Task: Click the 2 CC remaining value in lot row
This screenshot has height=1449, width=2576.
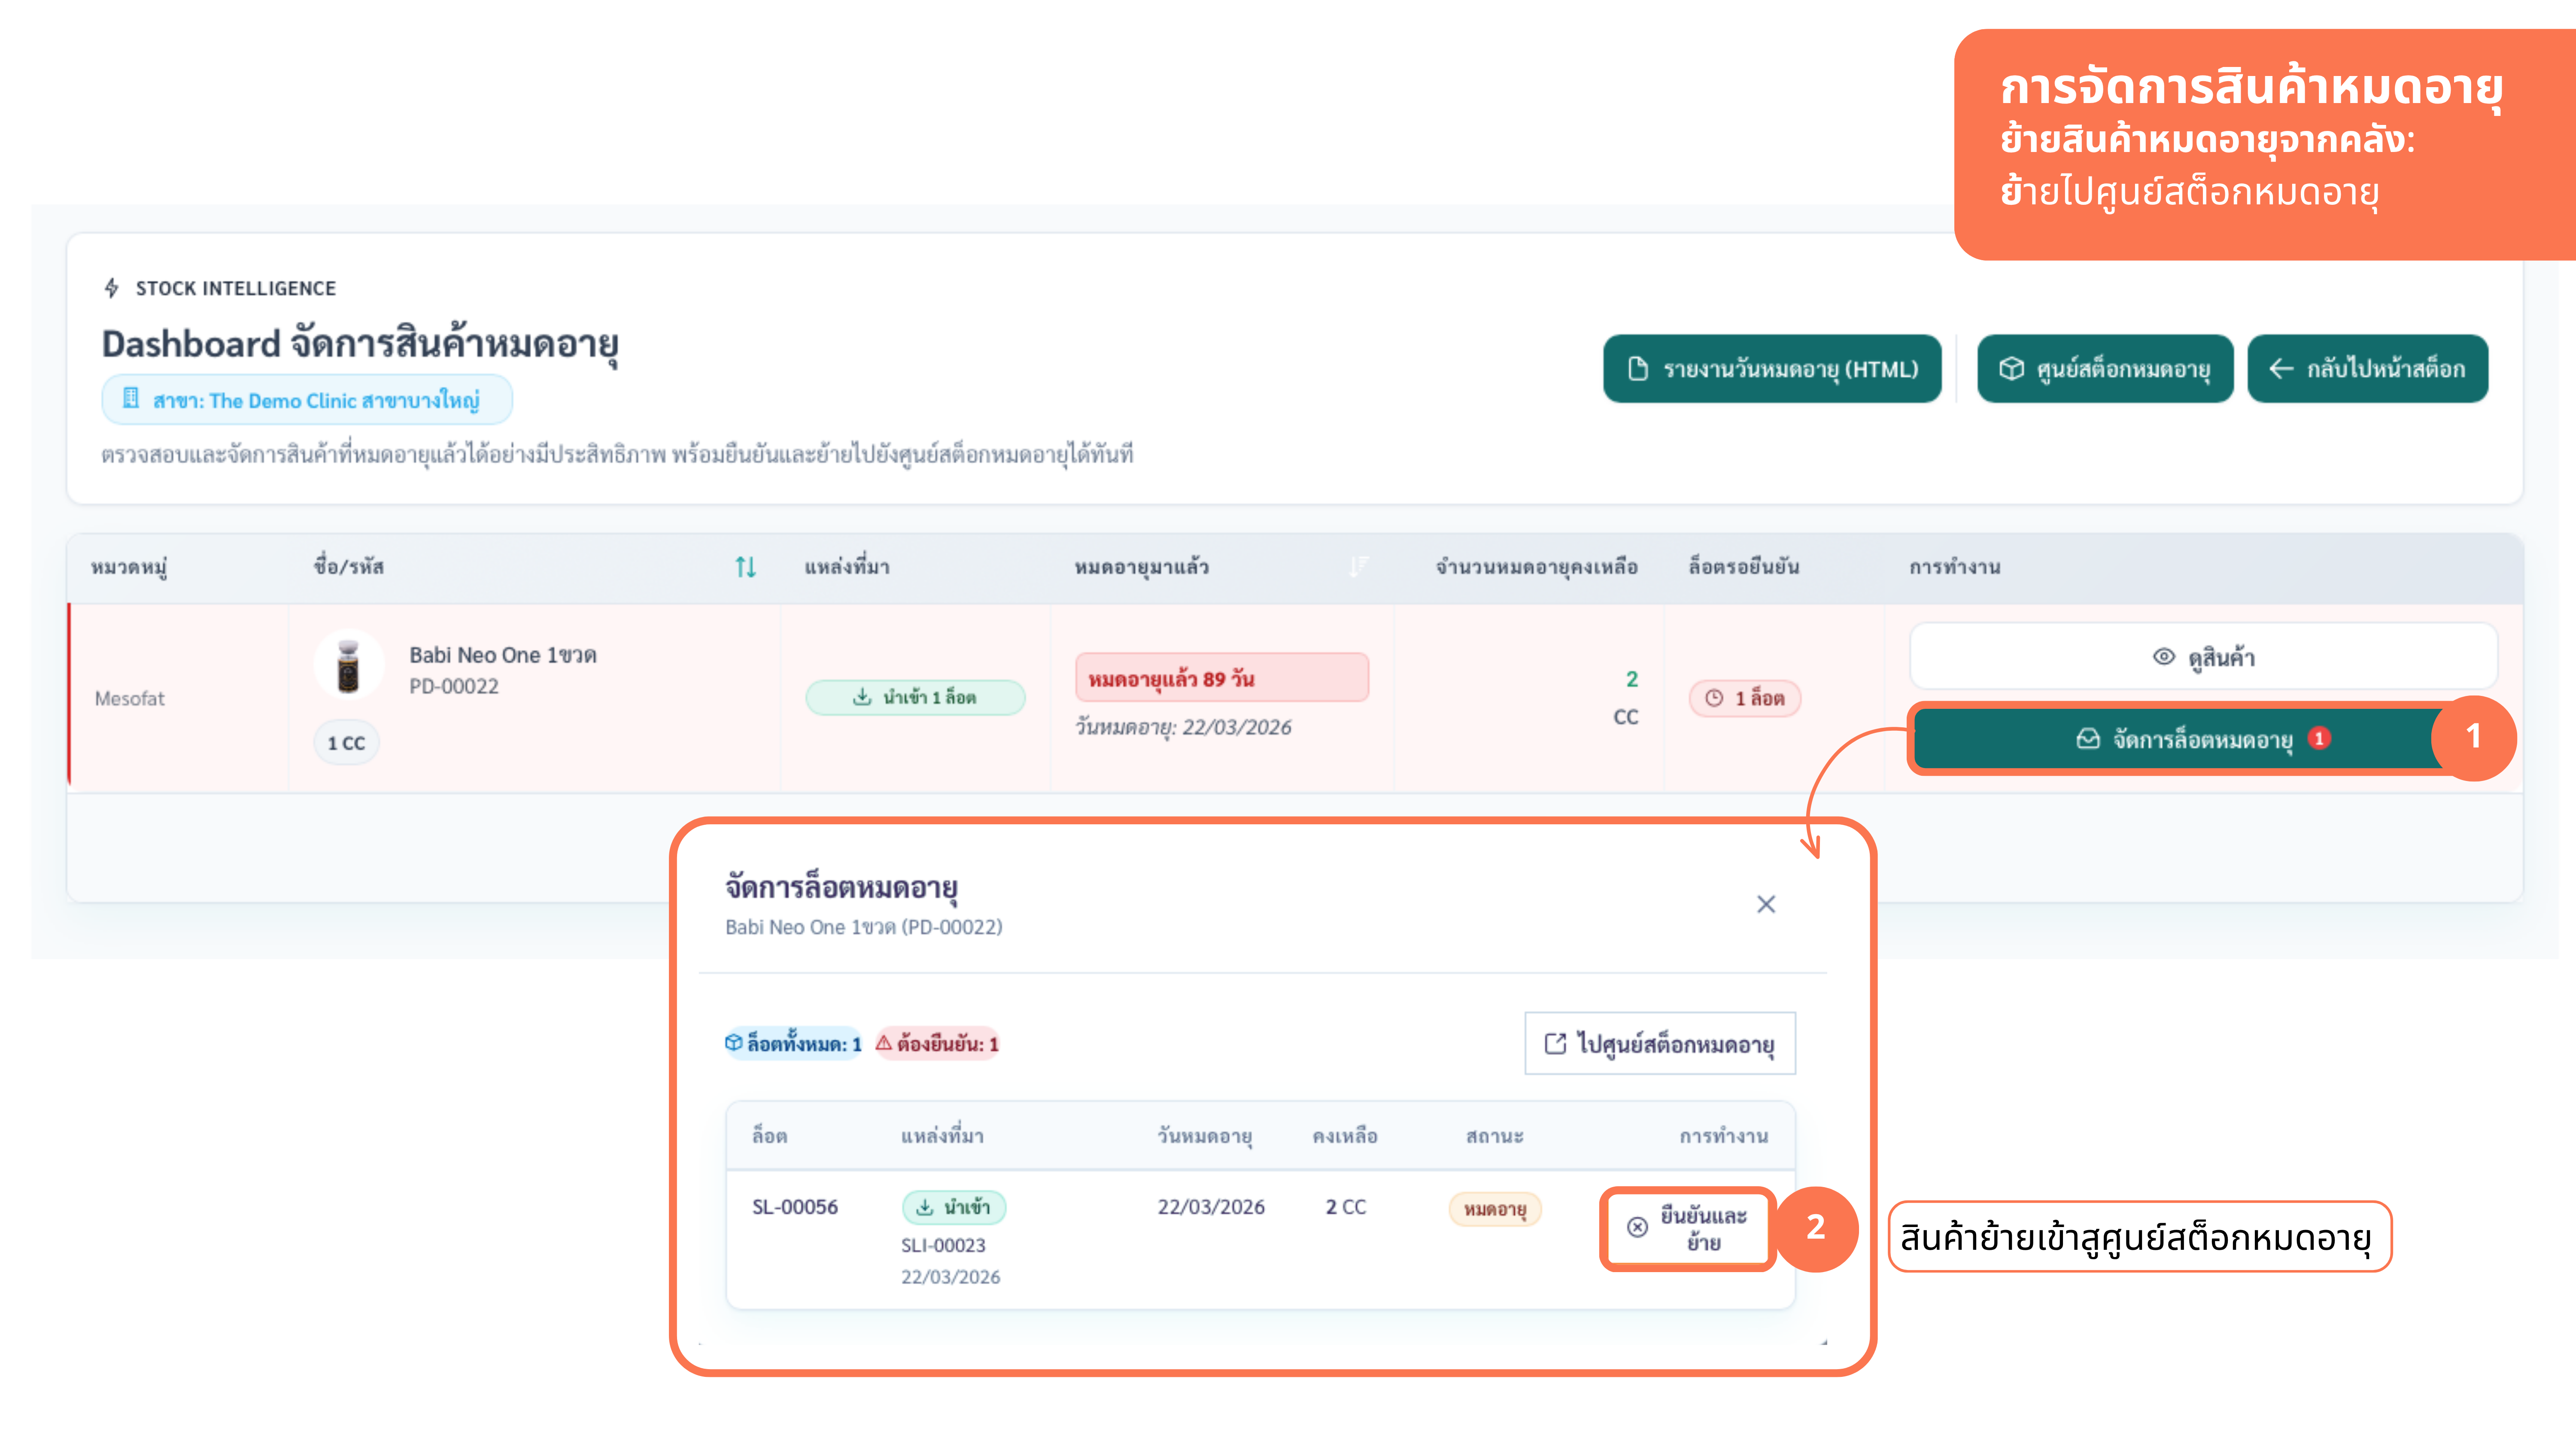Action: [1346, 1207]
